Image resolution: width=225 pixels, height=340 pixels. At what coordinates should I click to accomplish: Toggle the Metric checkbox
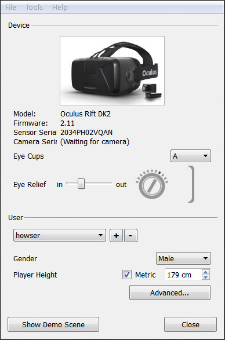(x=127, y=275)
